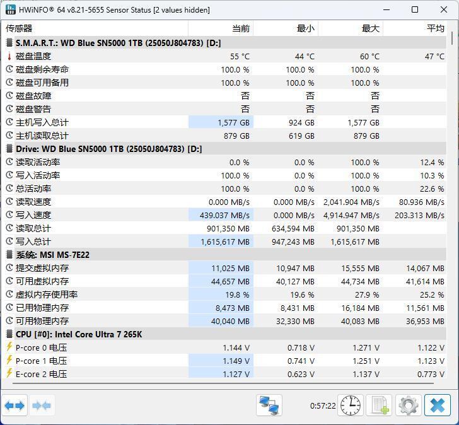Open sensor settings gear button
The width and height of the screenshot is (459, 425).
pyautogui.click(x=409, y=405)
